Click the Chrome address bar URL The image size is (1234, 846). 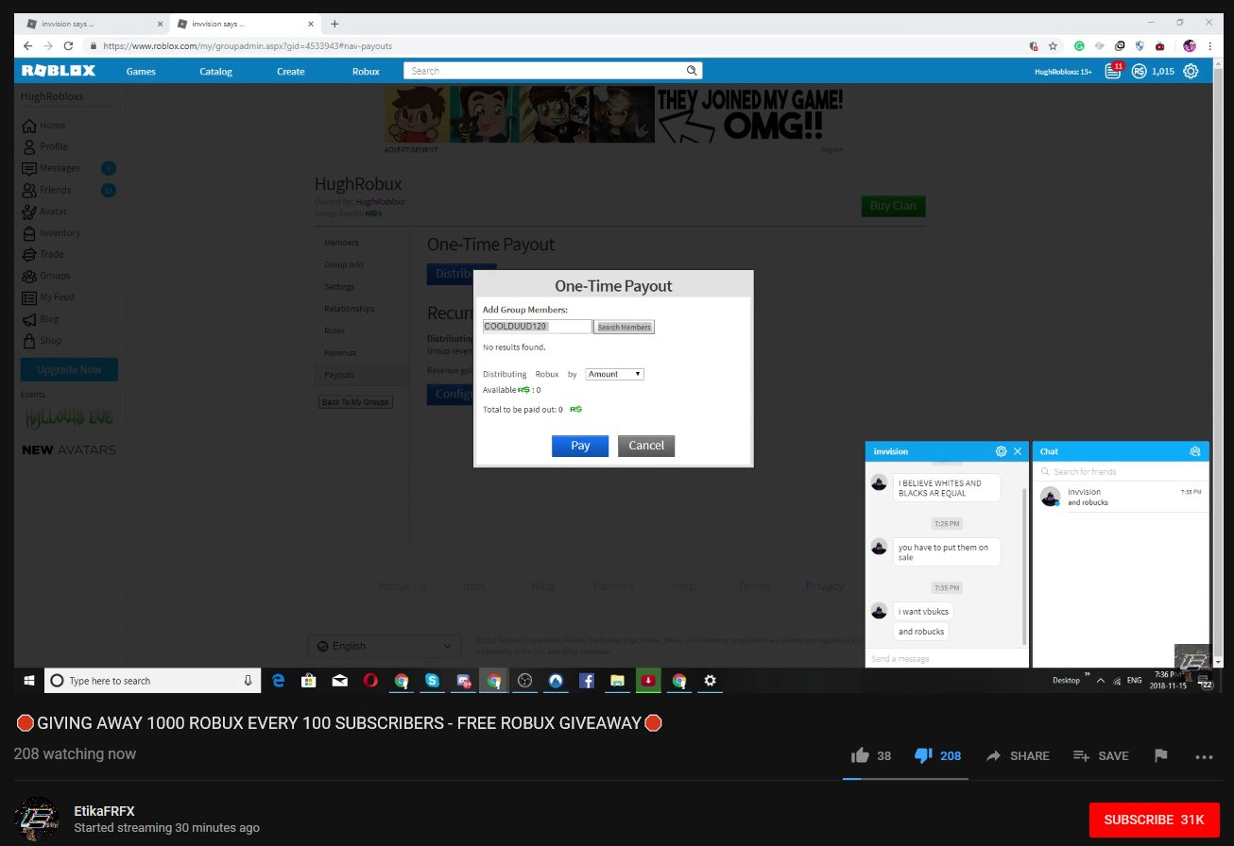(x=248, y=45)
